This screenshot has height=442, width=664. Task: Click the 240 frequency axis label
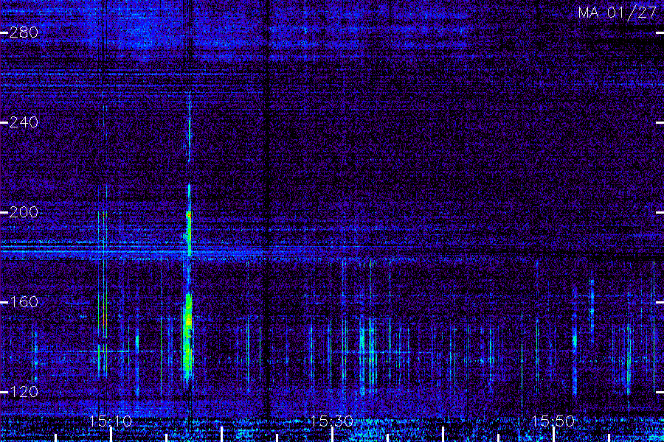[x=24, y=123]
